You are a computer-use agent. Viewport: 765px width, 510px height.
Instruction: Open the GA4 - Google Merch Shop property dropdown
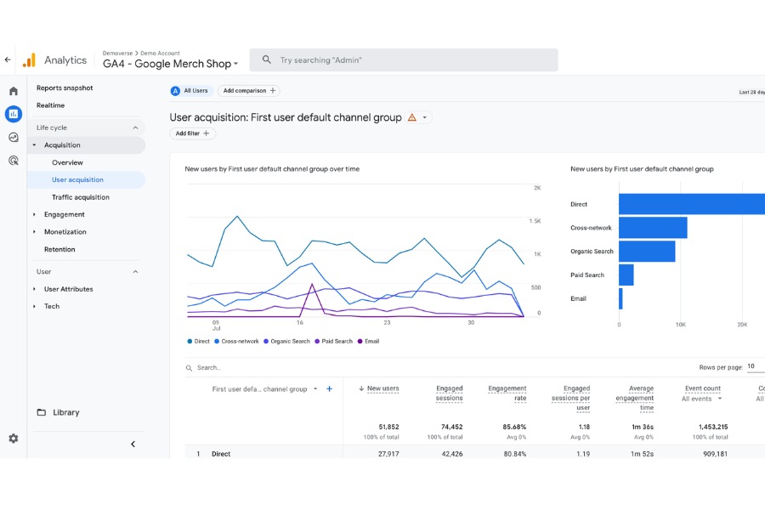pyautogui.click(x=170, y=64)
